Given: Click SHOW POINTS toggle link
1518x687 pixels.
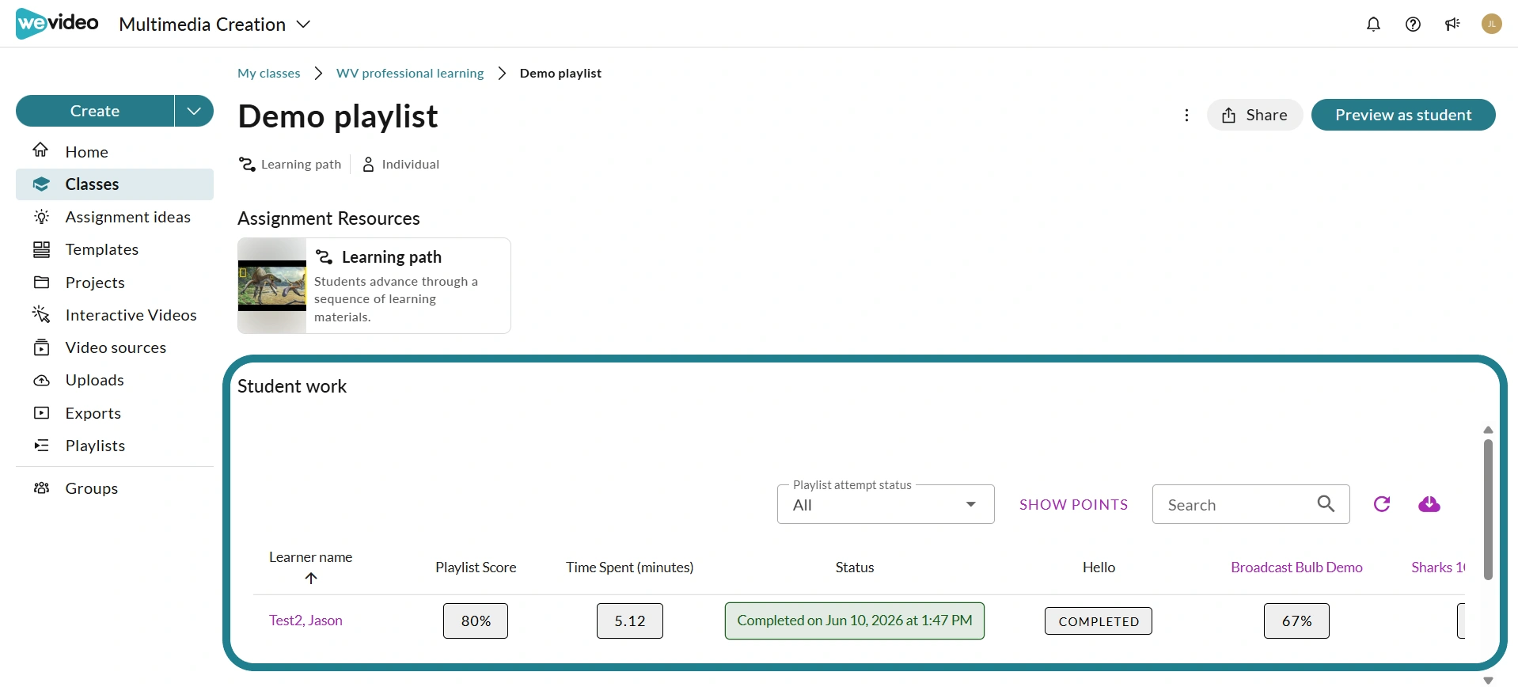Looking at the screenshot, I should [1073, 505].
